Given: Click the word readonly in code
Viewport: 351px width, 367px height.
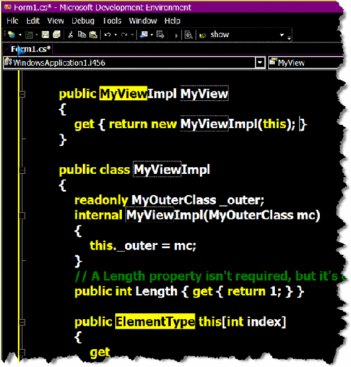Looking at the screenshot, I should 101,200.
